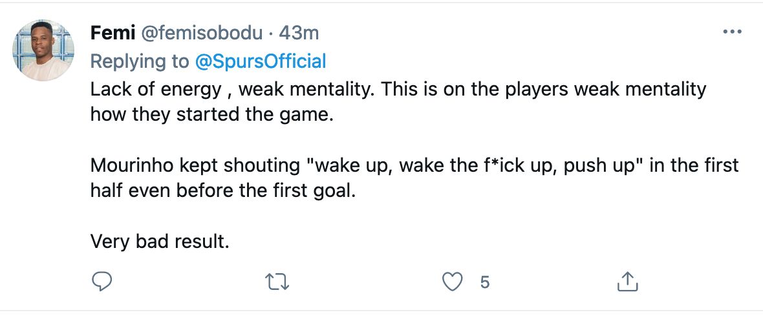Click the "Replying to" label text
Image resolution: width=763 pixels, height=319 pixels.
[x=139, y=61]
